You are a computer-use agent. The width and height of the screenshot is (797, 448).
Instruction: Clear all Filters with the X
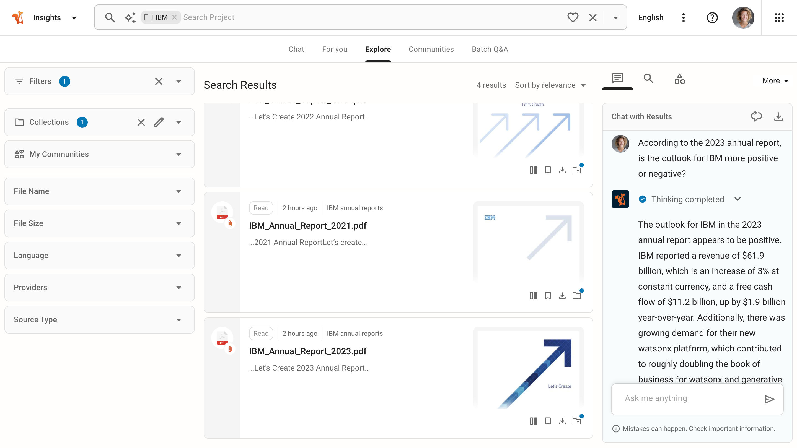coord(159,81)
